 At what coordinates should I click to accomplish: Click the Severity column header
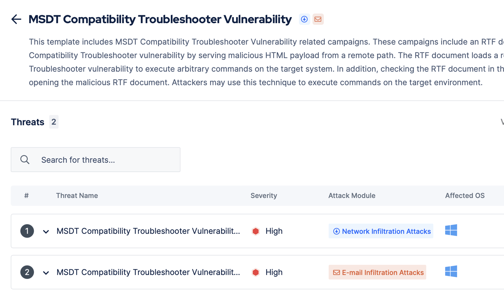[x=264, y=196]
